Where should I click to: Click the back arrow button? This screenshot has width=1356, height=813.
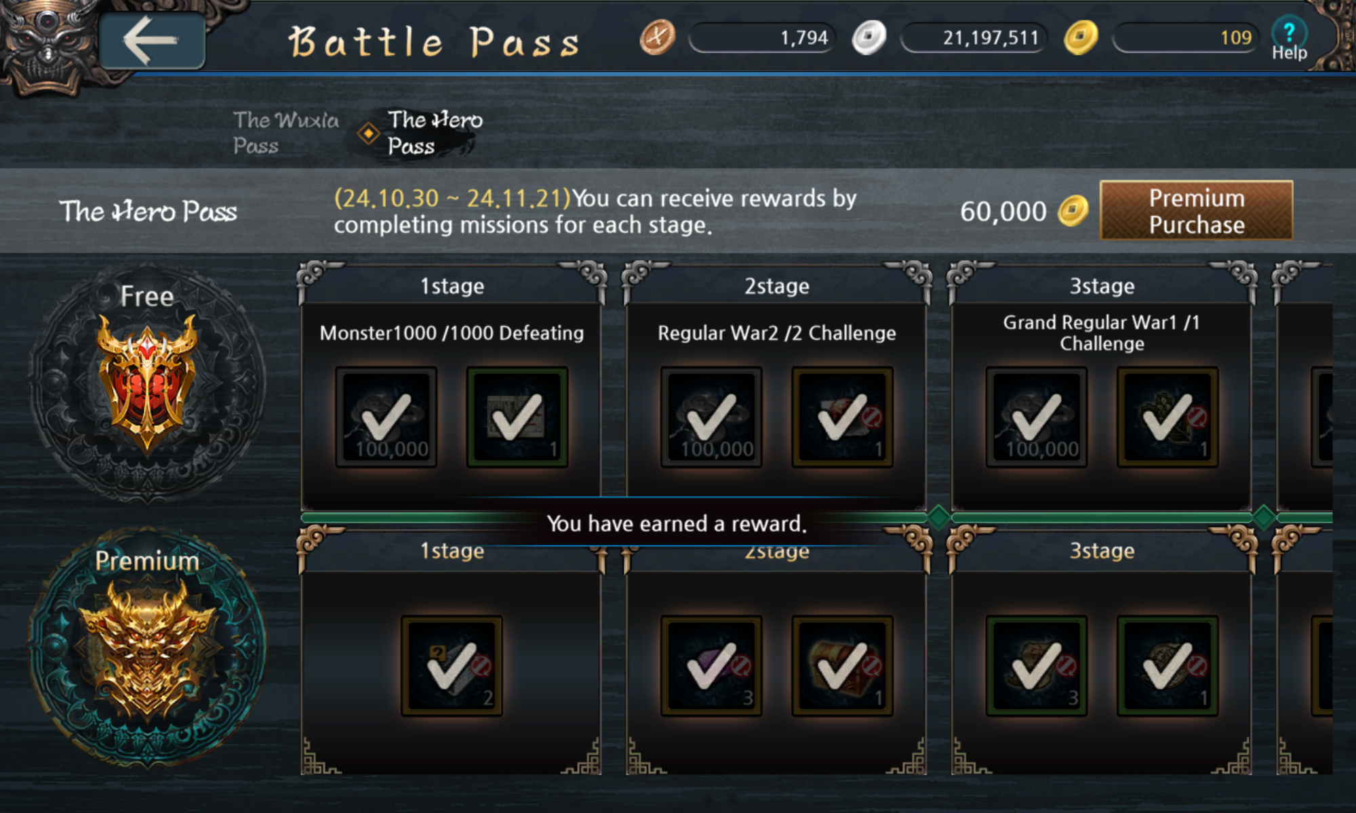coord(152,41)
